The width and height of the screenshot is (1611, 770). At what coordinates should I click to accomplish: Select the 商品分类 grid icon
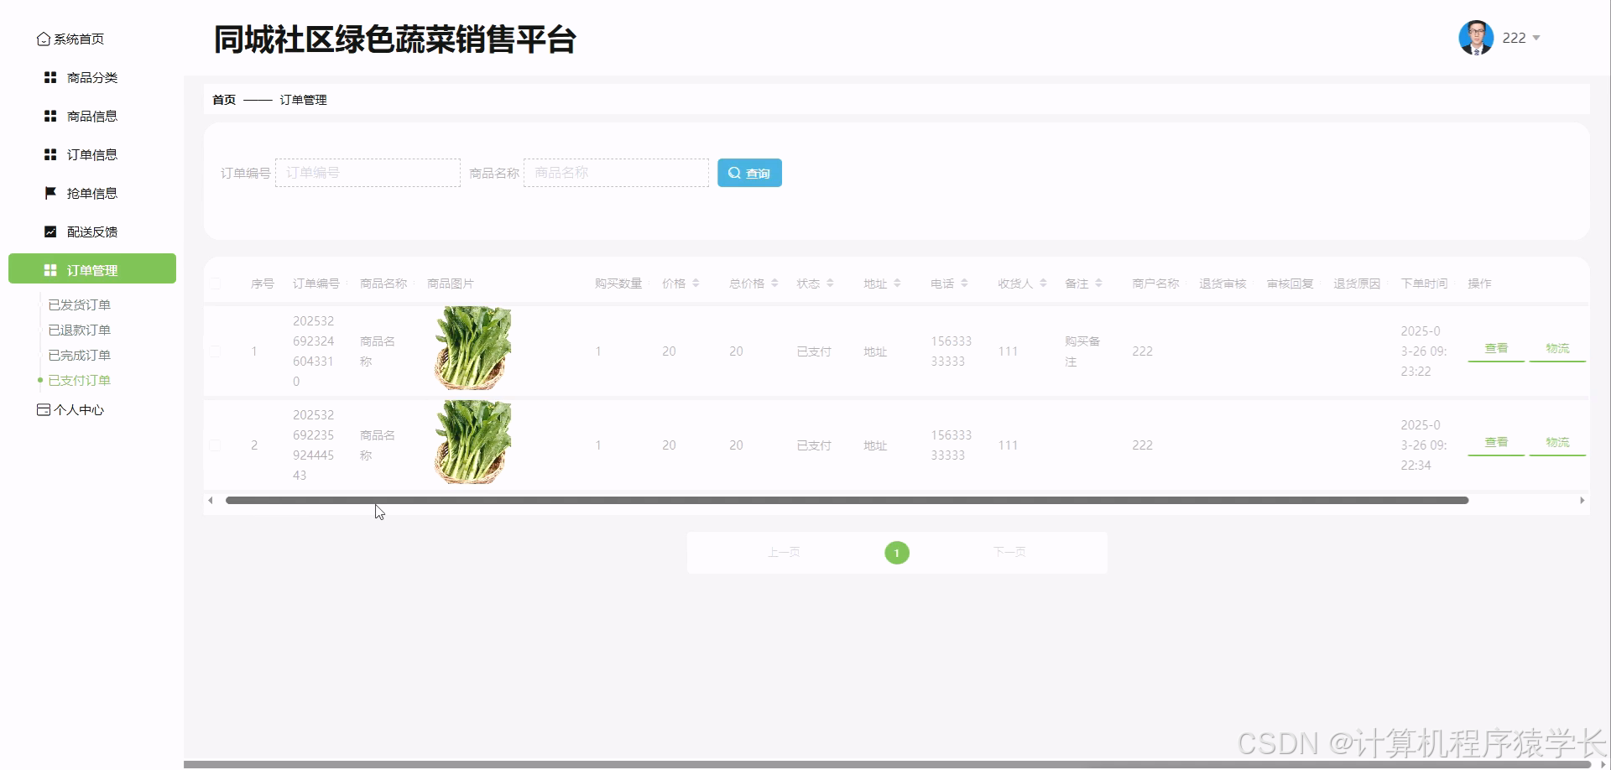[50, 77]
